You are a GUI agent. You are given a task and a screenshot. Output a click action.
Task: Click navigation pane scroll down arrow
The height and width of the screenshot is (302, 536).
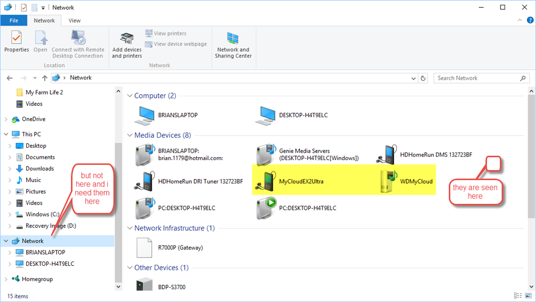tap(118, 287)
